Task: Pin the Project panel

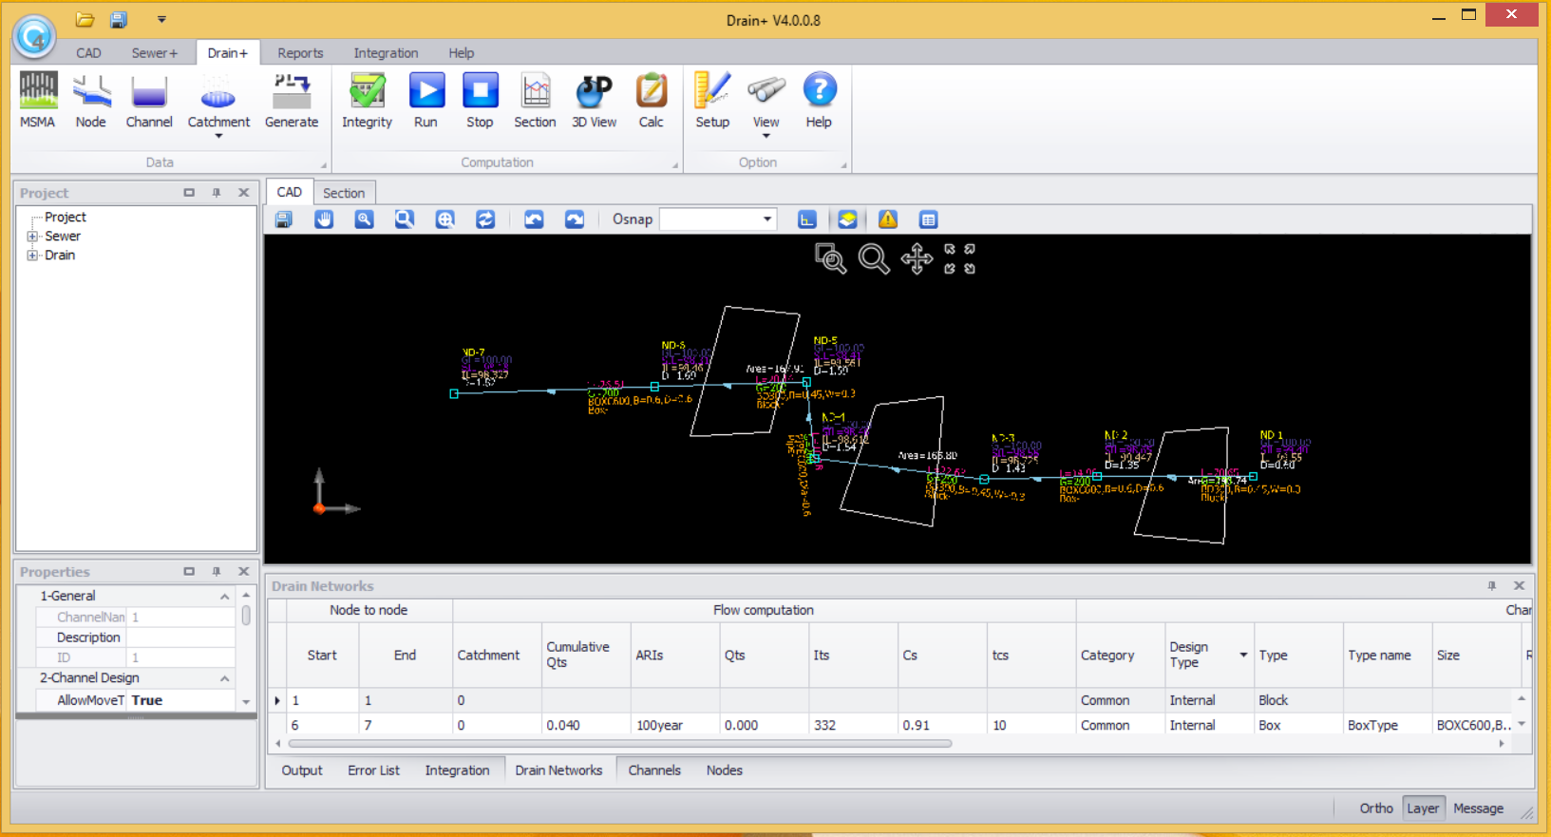Action: click(x=217, y=193)
